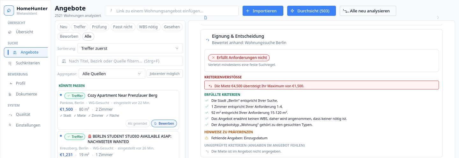Open Qualität in the sidebar
459x158 pixels.
(26, 115)
